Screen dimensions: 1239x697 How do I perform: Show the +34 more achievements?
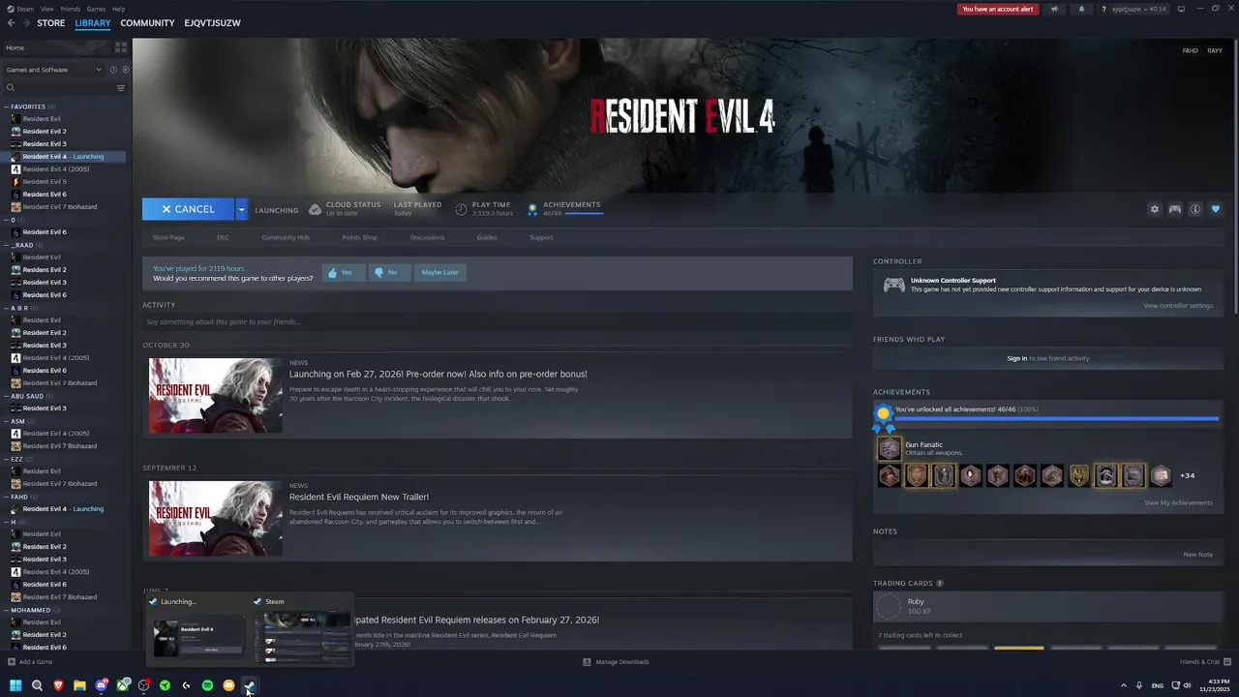(1187, 475)
